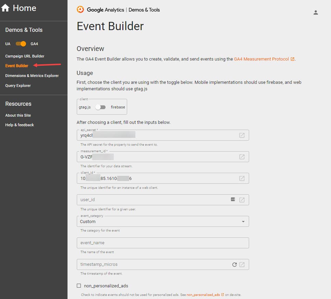Click into the client_id input field
Image resolution: width=331 pixels, height=299 pixels.
point(163,178)
